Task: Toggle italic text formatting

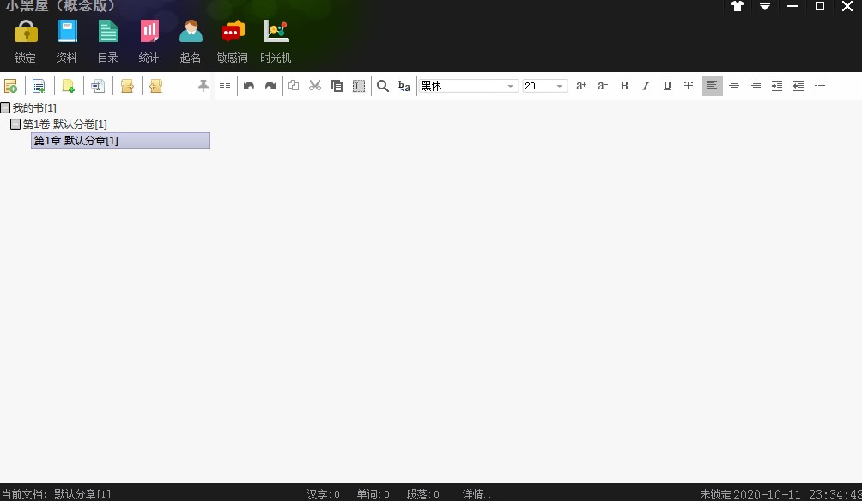Action: tap(646, 86)
